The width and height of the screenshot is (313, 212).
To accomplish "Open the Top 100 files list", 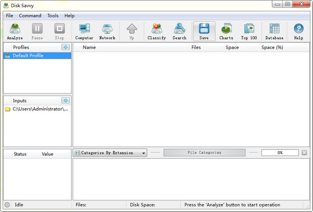I will tap(249, 31).
